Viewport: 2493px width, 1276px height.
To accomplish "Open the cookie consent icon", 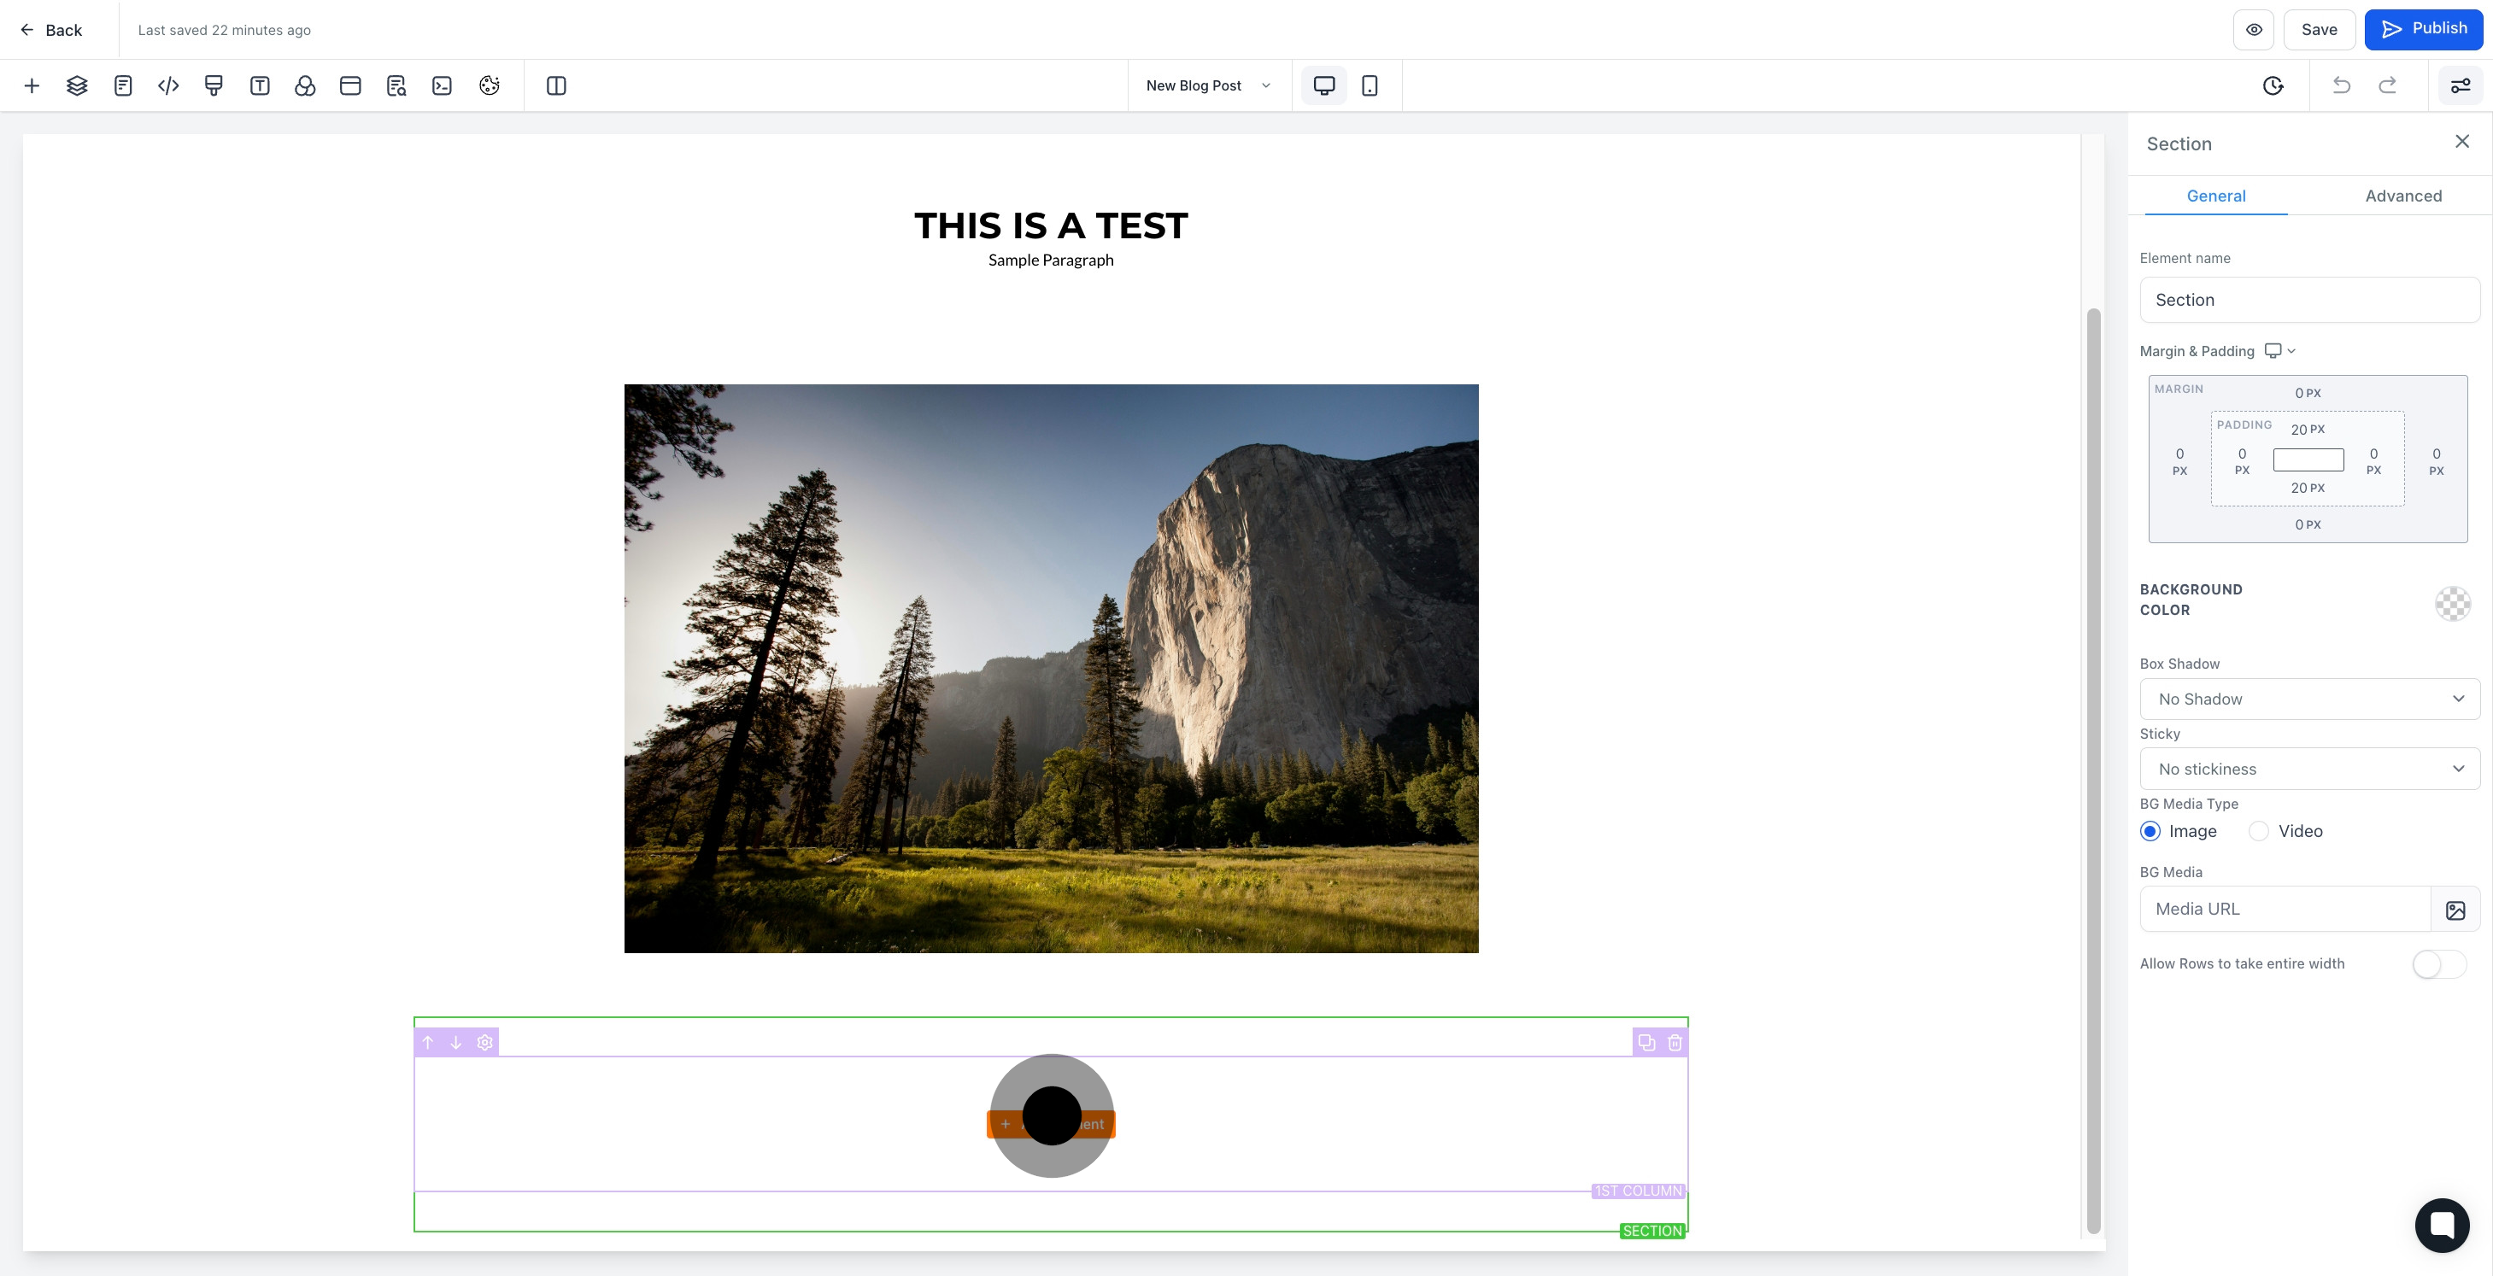I will point(489,86).
